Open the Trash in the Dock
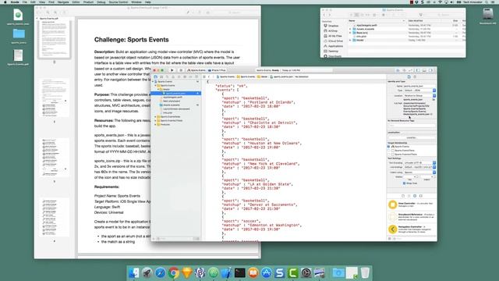The width and height of the screenshot is (499, 281). click(365, 272)
